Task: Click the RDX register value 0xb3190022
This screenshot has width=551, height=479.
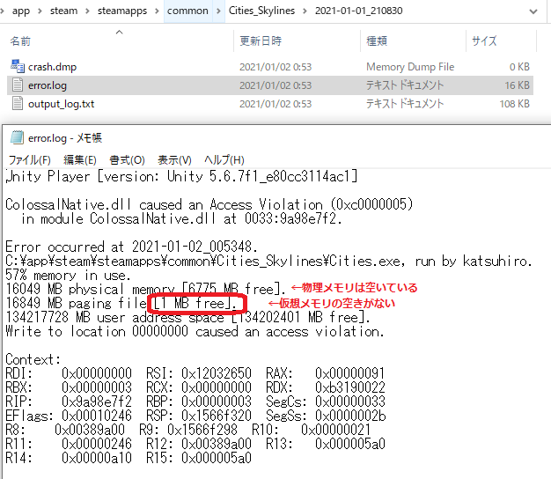Action: click(350, 387)
